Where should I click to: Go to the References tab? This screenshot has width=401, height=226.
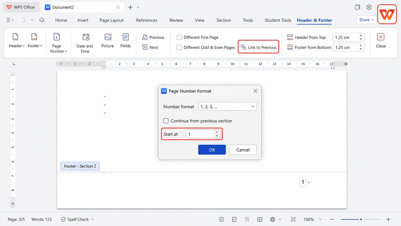coord(147,20)
